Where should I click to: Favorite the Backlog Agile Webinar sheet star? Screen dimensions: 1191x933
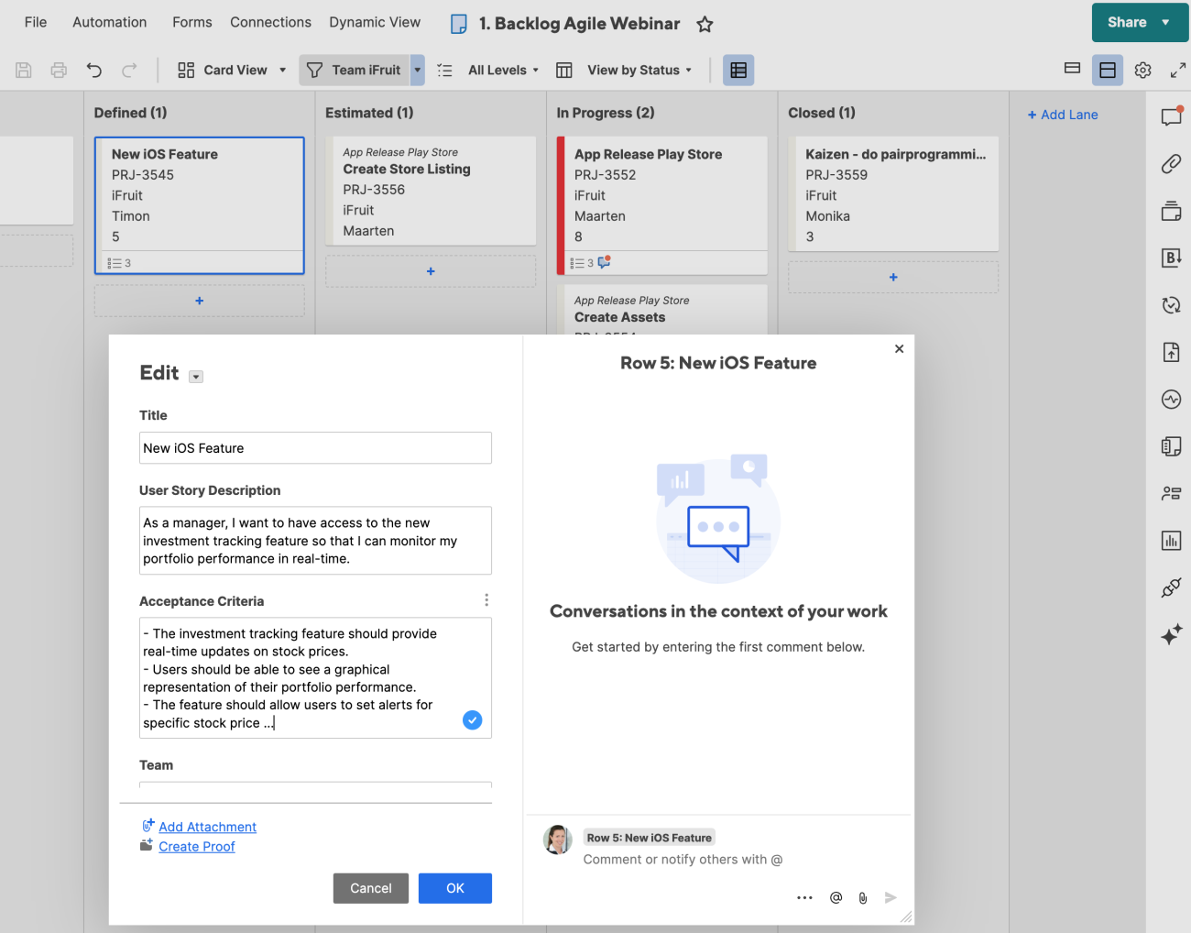click(x=705, y=24)
